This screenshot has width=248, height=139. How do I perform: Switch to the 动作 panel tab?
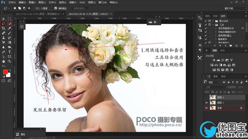point(223,16)
